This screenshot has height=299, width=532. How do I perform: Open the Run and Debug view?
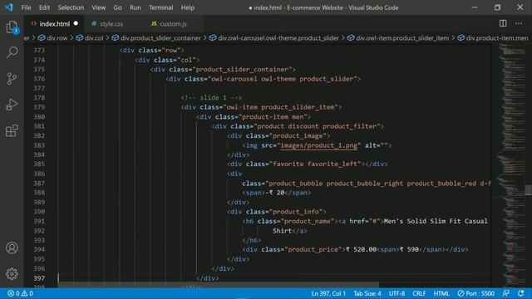pos(12,105)
